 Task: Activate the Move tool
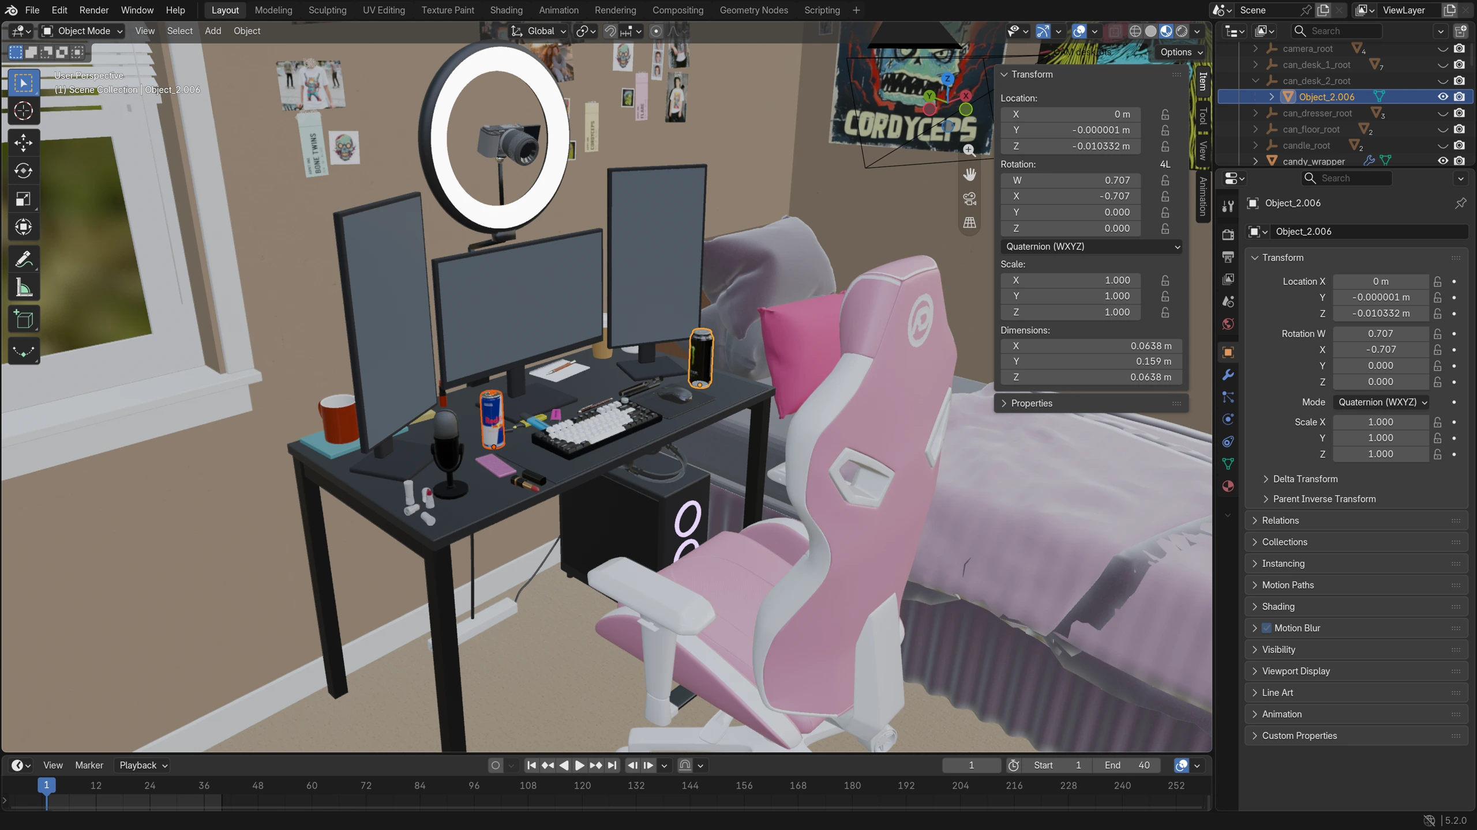[23, 143]
